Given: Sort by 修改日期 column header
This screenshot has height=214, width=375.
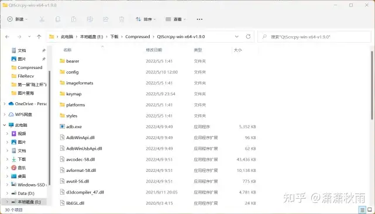Looking at the screenshot, I should [x=154, y=50].
